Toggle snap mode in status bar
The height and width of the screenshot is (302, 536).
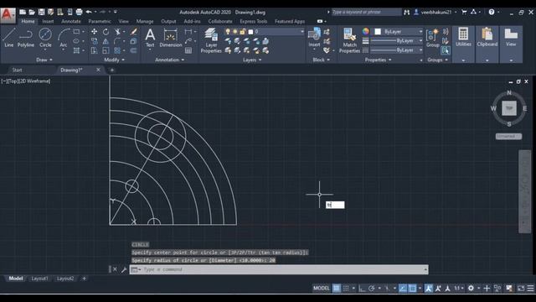346,289
